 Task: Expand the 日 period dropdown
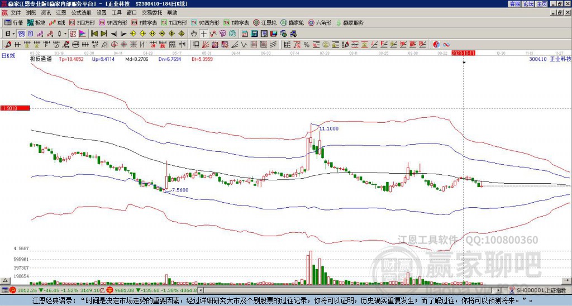pyautogui.click(x=13, y=34)
